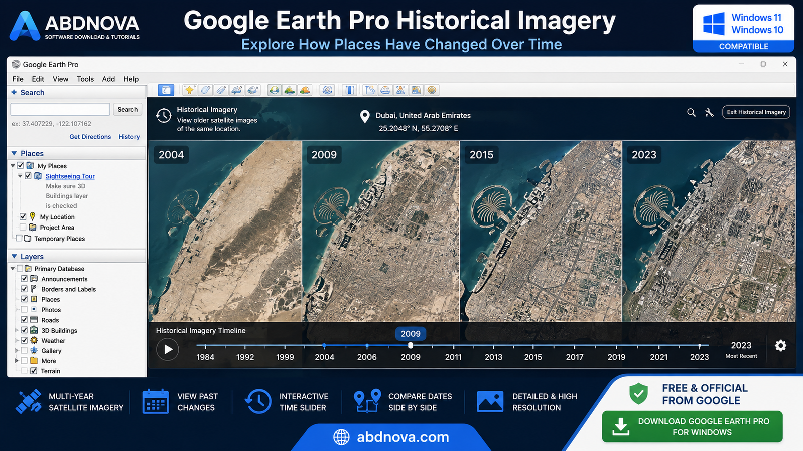Expand the 3D Buildings layer node
The width and height of the screenshot is (803, 451).
click(x=17, y=330)
